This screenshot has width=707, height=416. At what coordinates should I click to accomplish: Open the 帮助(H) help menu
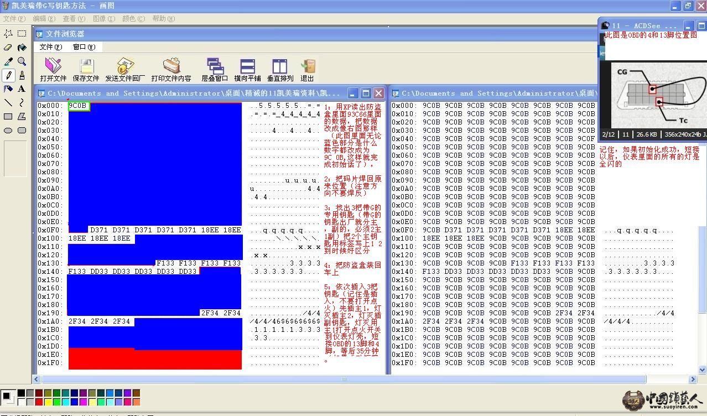pyautogui.click(x=163, y=19)
